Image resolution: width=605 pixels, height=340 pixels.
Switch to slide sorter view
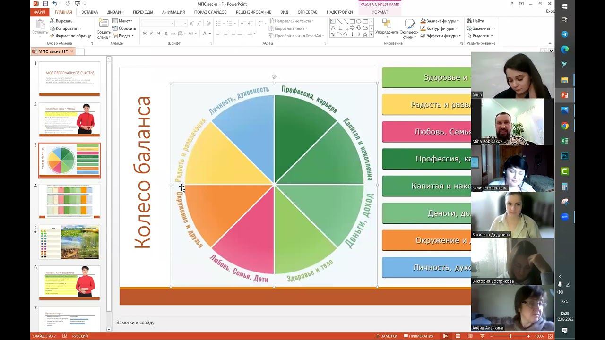tap(457, 336)
